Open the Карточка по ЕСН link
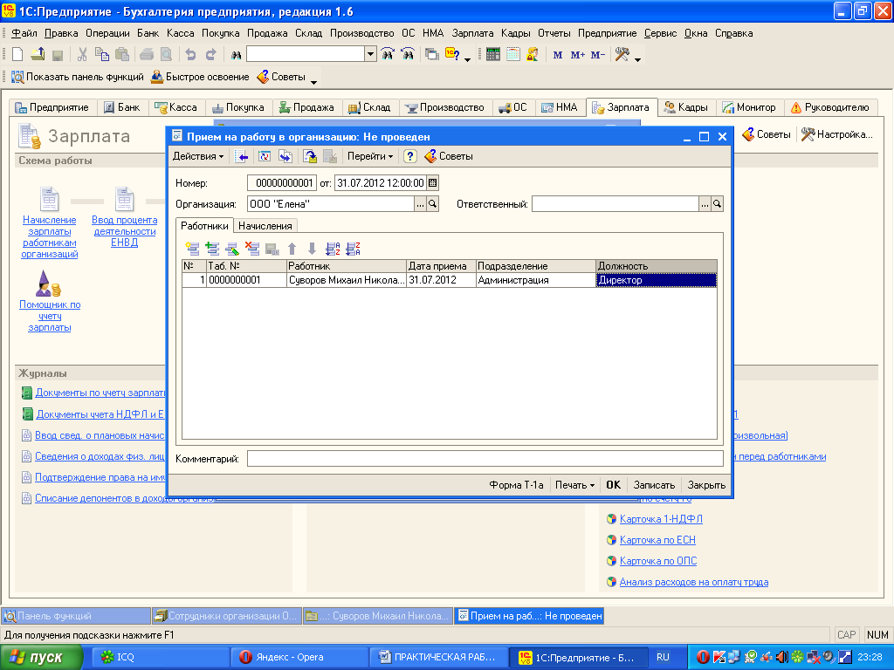The height and width of the screenshot is (670, 894). 657,540
